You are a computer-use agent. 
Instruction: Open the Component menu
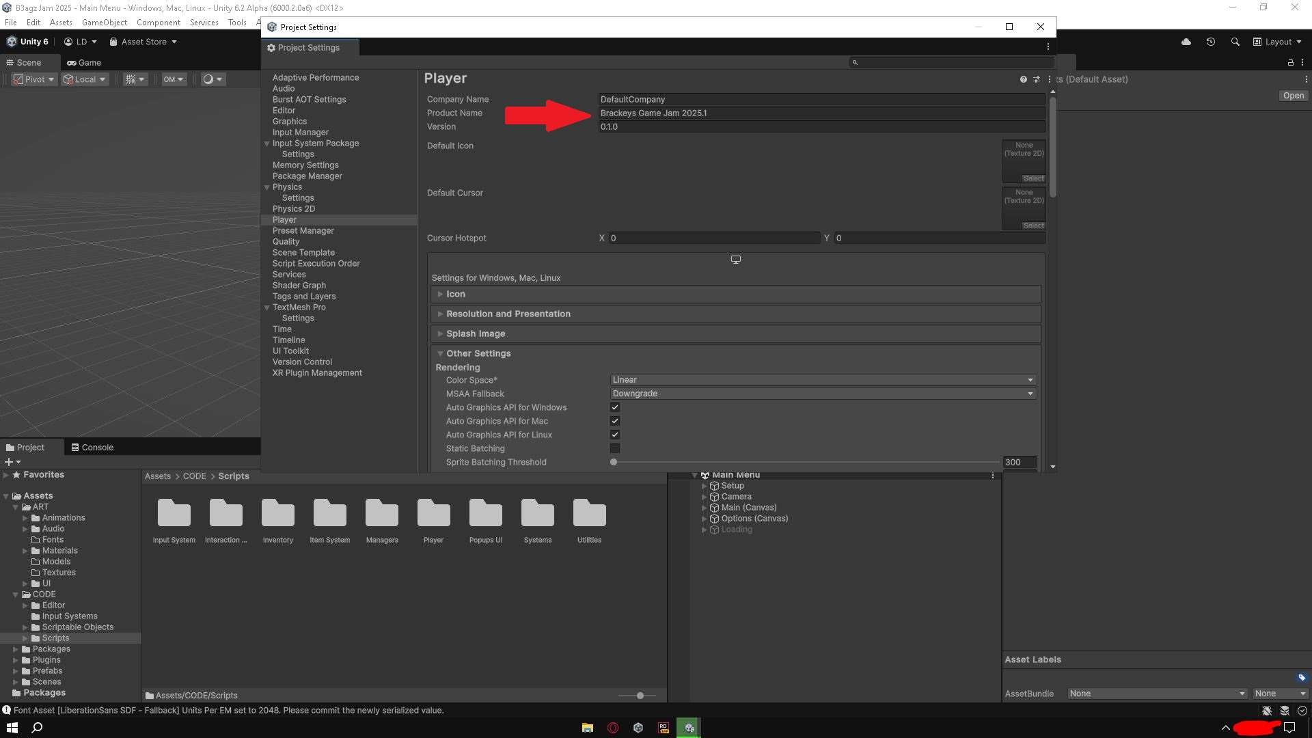tap(159, 23)
